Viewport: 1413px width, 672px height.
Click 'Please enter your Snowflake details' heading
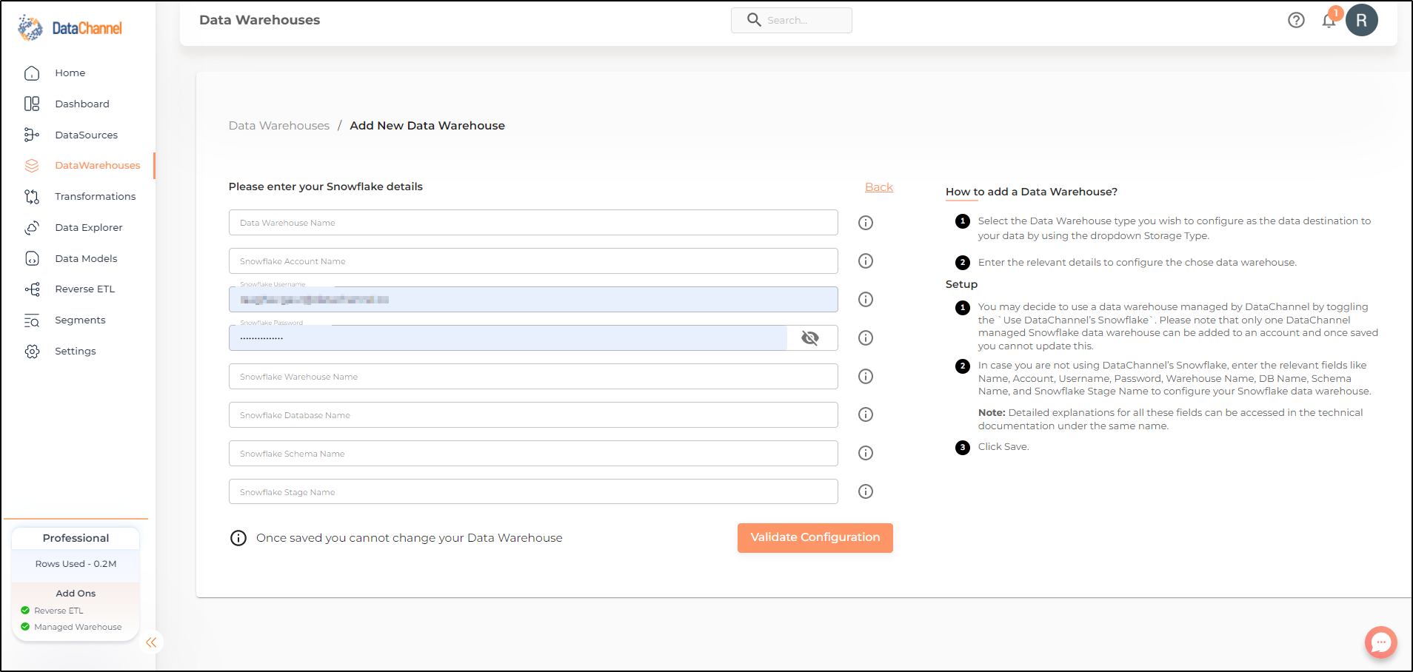[x=326, y=187]
